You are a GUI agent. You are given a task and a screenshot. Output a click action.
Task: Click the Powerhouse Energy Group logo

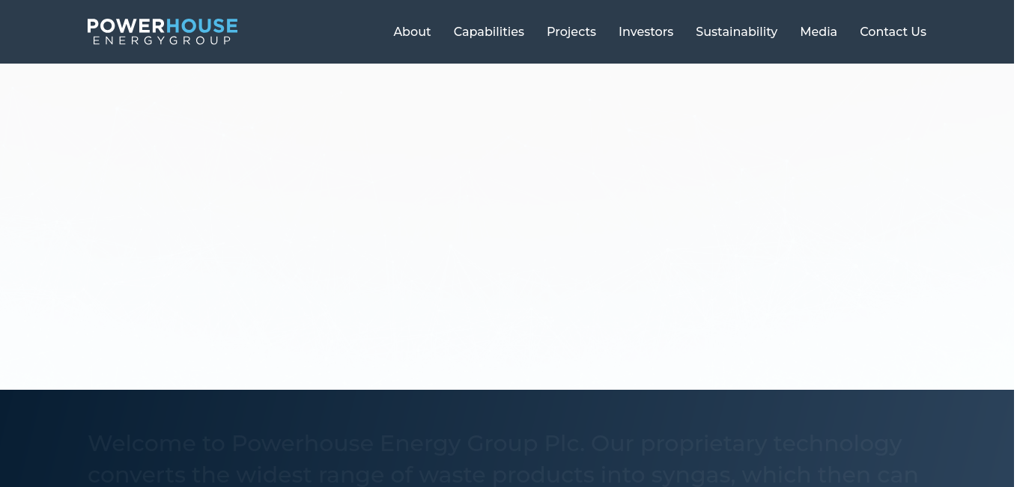pos(163,31)
